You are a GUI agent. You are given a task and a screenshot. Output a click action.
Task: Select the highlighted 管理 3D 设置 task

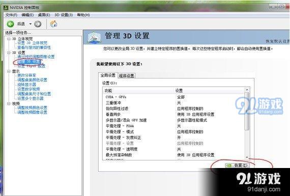29,62
